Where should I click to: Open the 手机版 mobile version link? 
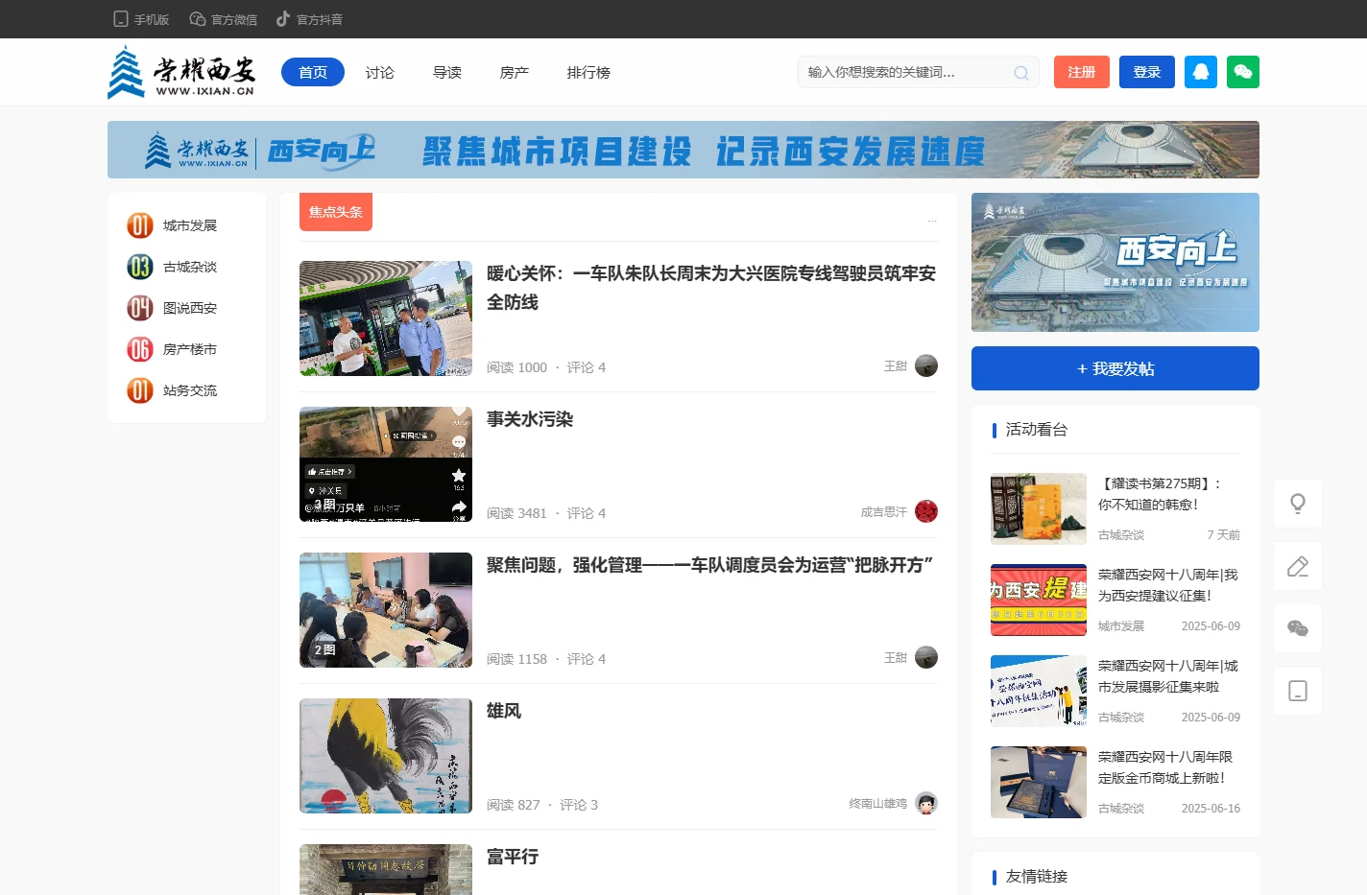tap(141, 19)
